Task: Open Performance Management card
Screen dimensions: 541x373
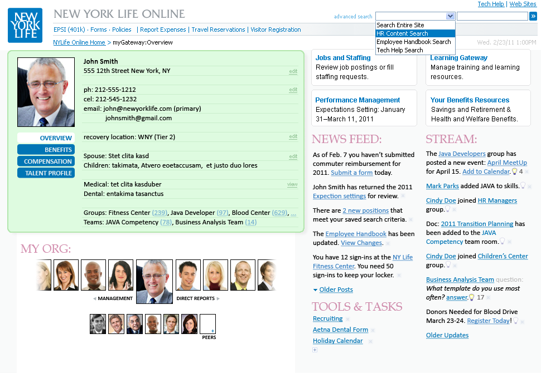Action: coord(364,108)
